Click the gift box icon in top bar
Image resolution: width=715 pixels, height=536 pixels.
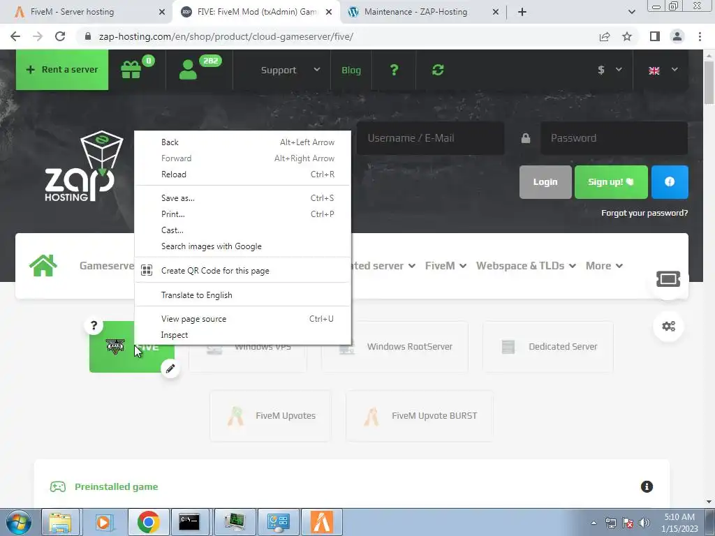131,70
